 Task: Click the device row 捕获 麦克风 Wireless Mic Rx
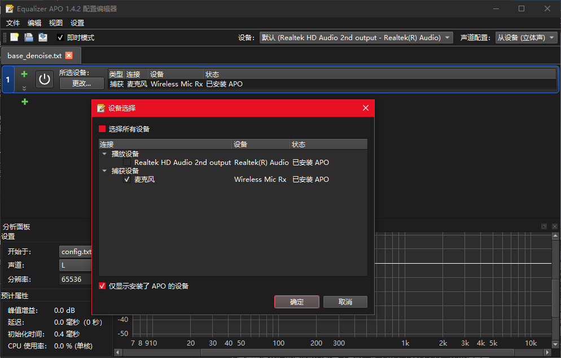[x=332, y=84]
